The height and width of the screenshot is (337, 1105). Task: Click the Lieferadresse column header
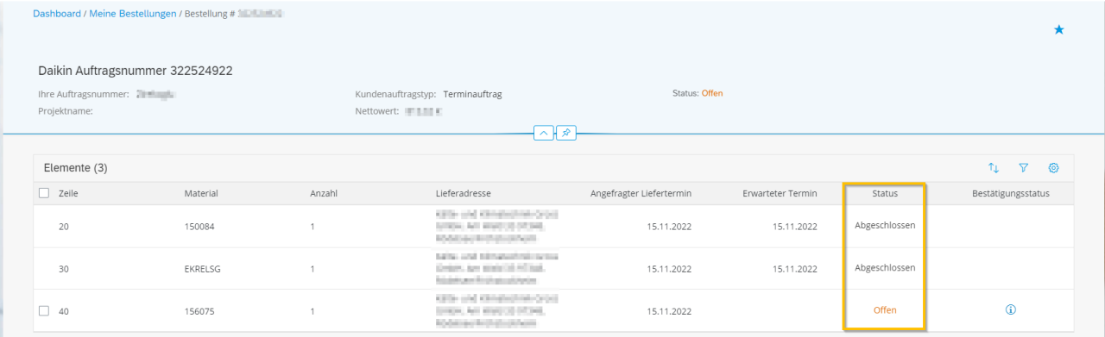coord(464,193)
